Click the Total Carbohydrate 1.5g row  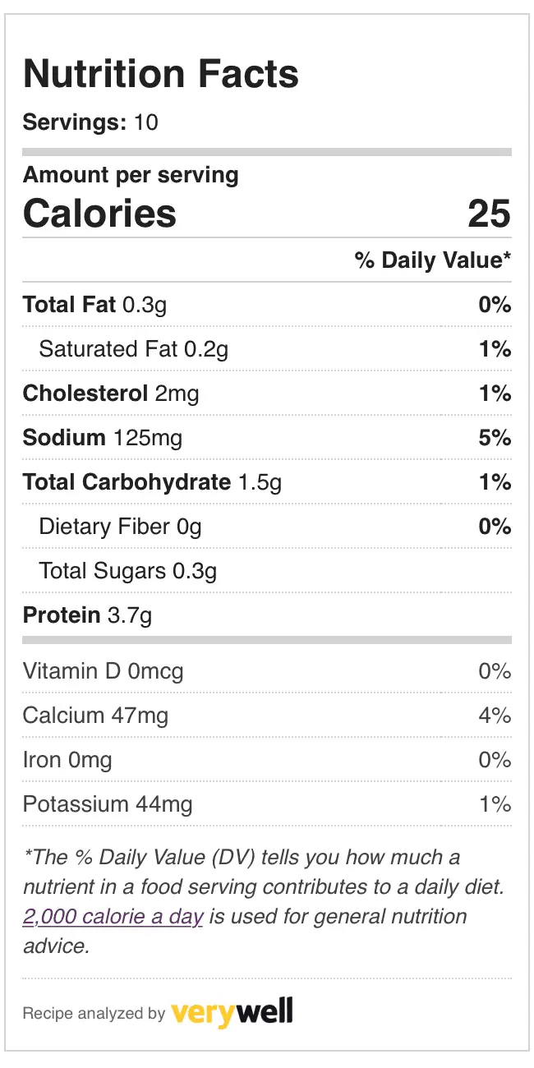[267, 482]
